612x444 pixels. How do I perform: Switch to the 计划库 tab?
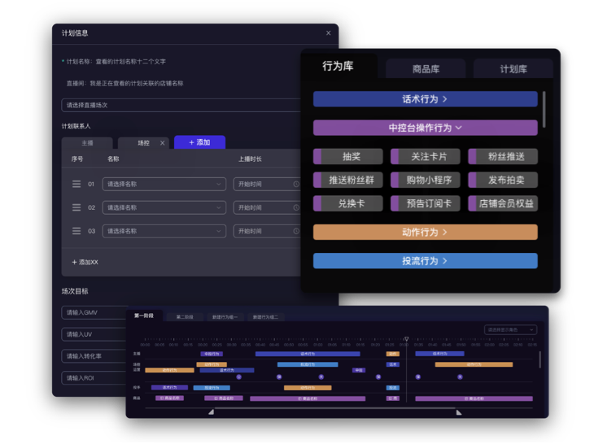[x=513, y=69]
